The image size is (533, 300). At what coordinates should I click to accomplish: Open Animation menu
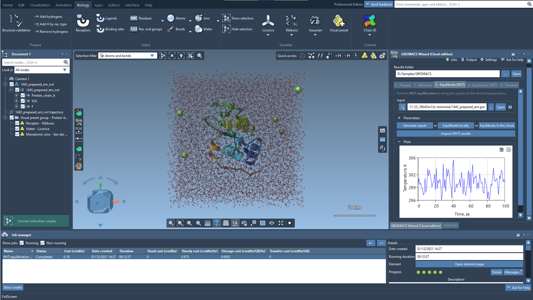pyautogui.click(x=64, y=5)
